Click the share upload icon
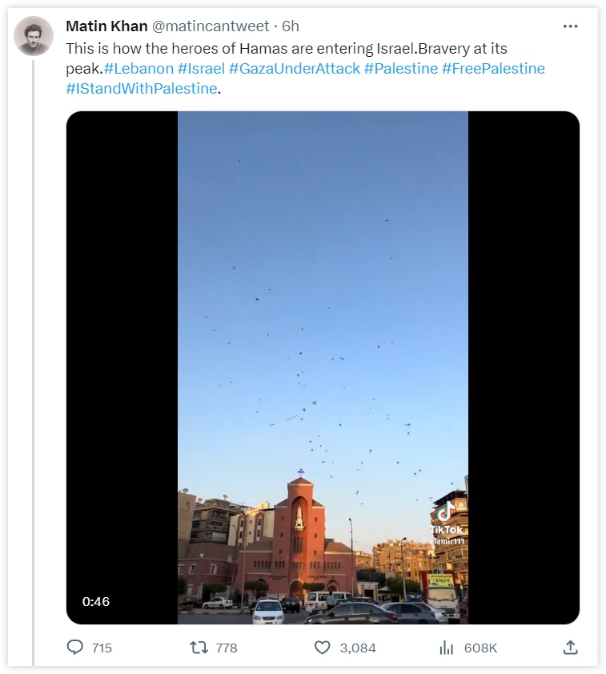This screenshot has height=674, width=606. 570,648
